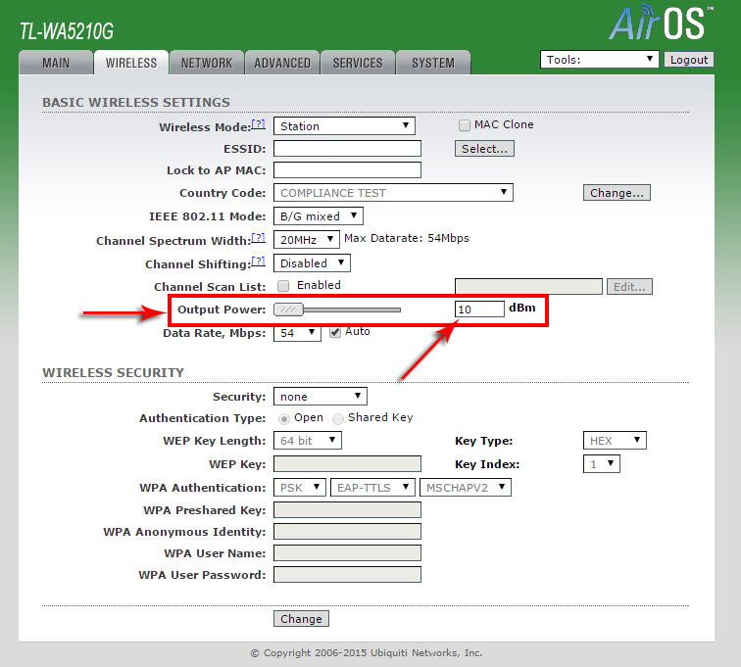Click the Select... button beside ESSID

[x=484, y=149]
